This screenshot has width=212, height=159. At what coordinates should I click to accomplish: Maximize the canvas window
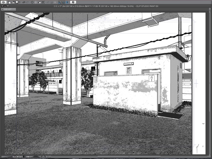(x=8, y=6)
